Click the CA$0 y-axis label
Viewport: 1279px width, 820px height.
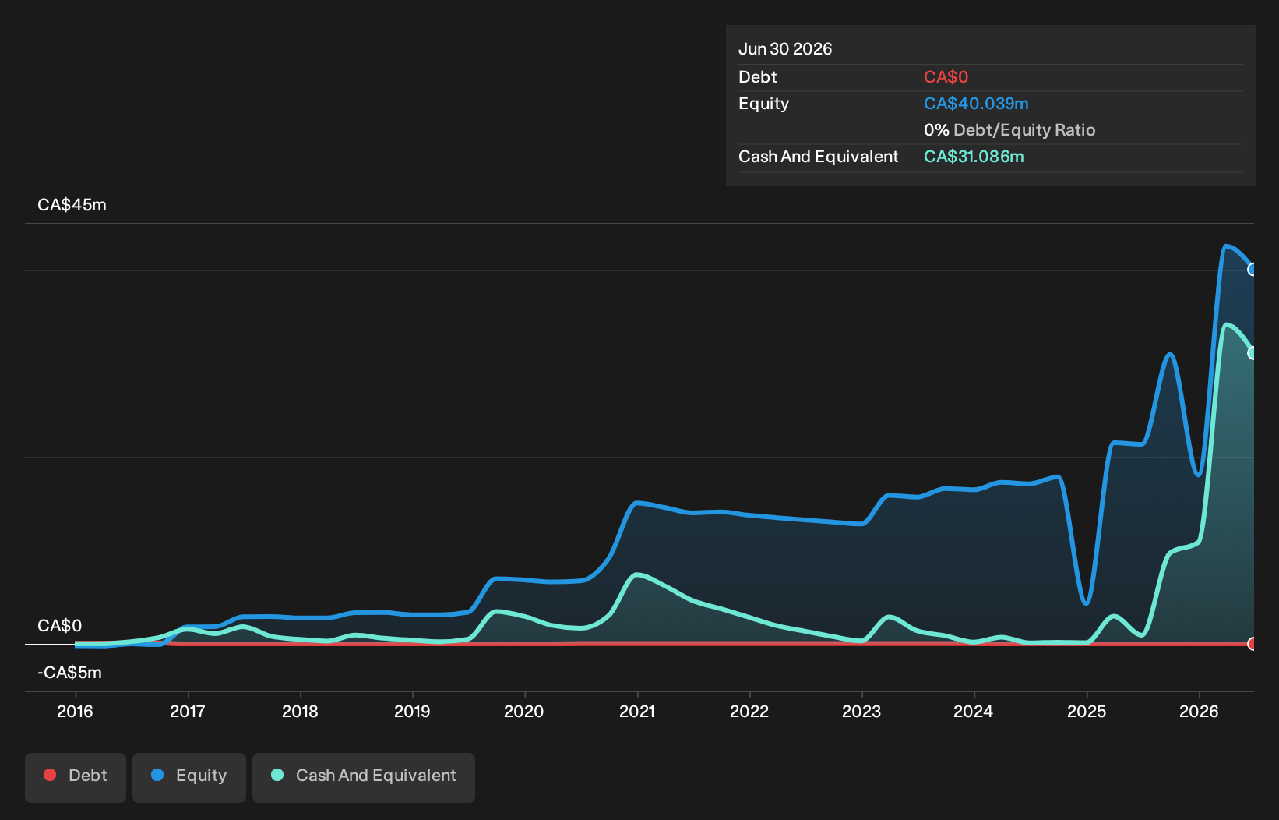(59, 626)
